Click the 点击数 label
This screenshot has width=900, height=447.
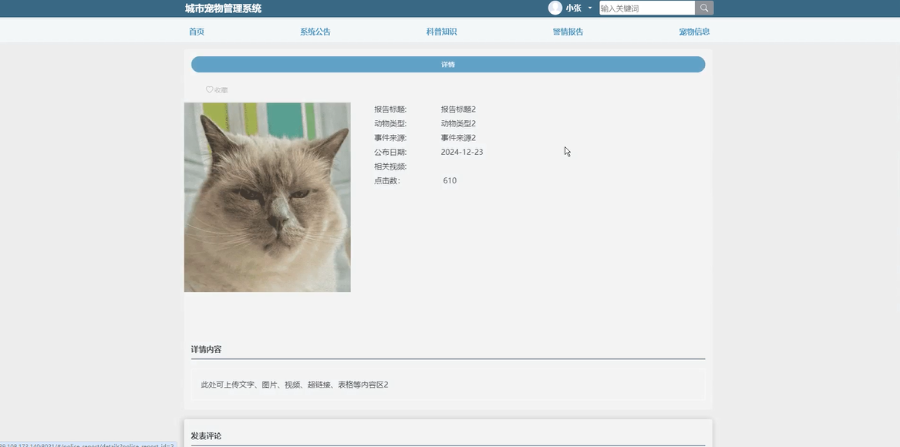pos(387,180)
